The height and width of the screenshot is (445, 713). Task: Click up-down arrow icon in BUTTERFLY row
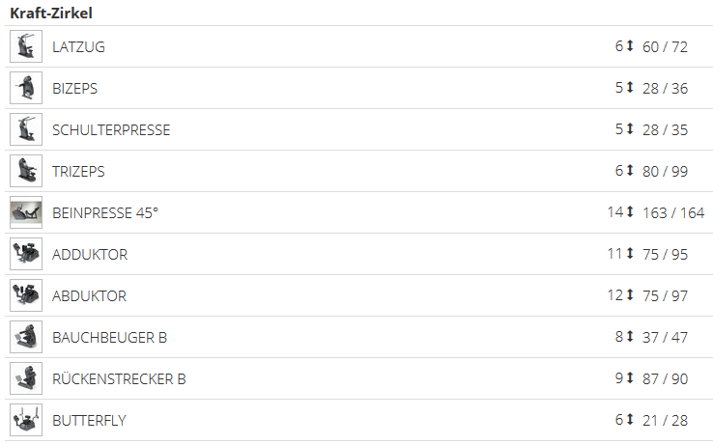(630, 420)
